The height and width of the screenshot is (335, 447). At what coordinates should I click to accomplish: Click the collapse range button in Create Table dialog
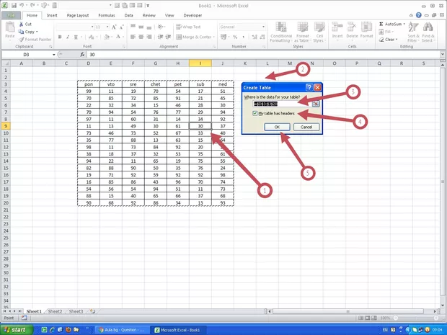pyautogui.click(x=316, y=104)
